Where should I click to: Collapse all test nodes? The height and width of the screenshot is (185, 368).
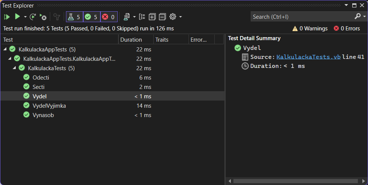pyautogui.click(x=162, y=17)
